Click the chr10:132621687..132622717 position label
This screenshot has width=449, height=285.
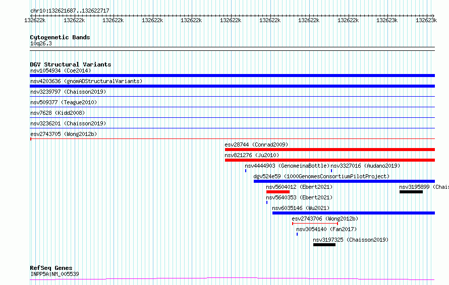coord(70,11)
